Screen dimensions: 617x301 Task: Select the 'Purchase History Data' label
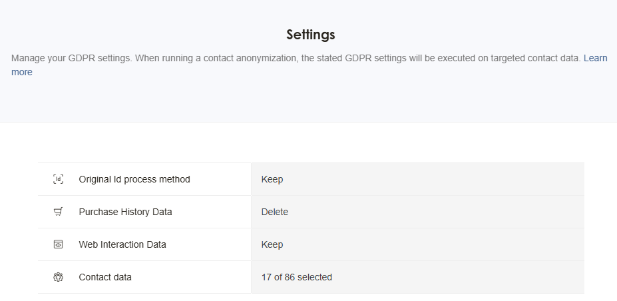pos(125,212)
